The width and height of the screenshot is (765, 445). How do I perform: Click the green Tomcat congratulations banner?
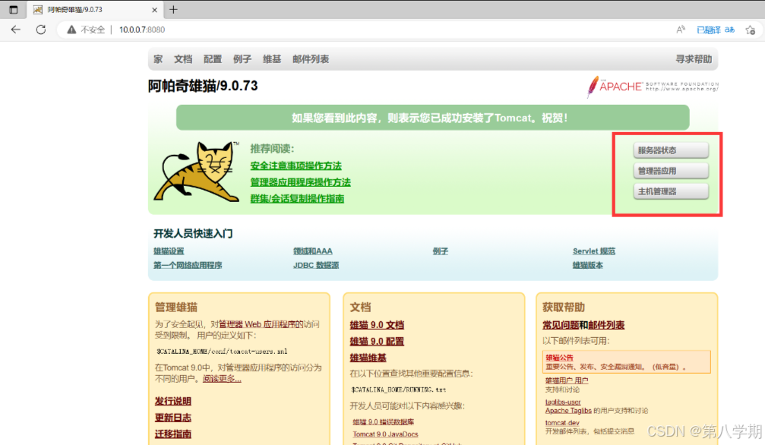pos(433,118)
